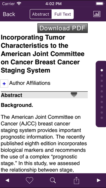The height and width of the screenshot is (188, 106).
Task: Tap the share icon in bottom bar
Action: (x=76, y=180)
